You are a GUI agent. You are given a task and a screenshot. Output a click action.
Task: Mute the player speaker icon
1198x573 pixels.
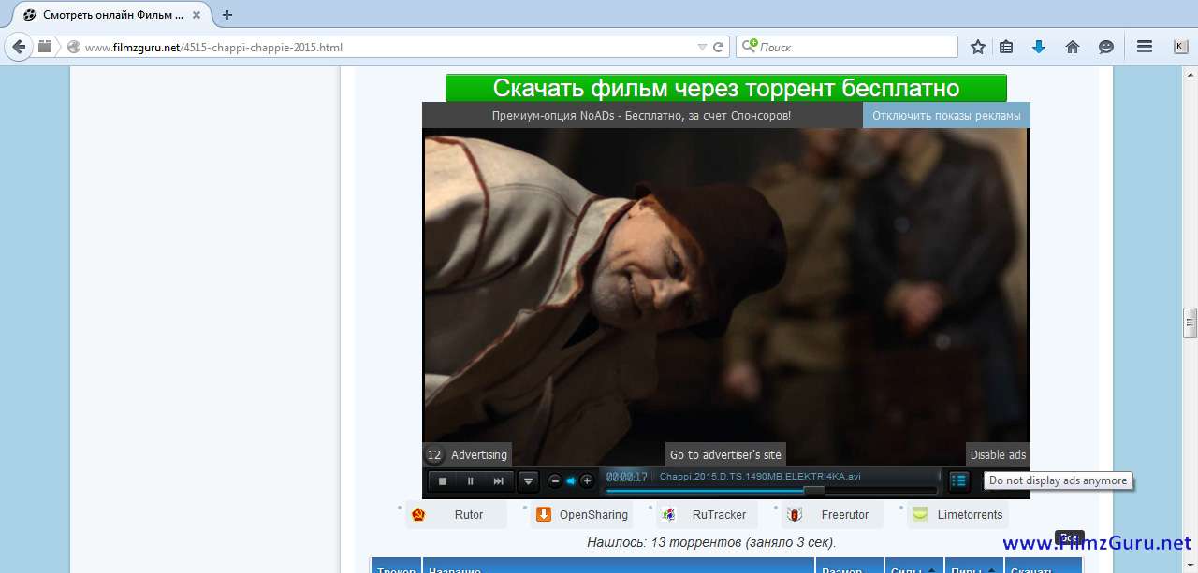point(571,481)
